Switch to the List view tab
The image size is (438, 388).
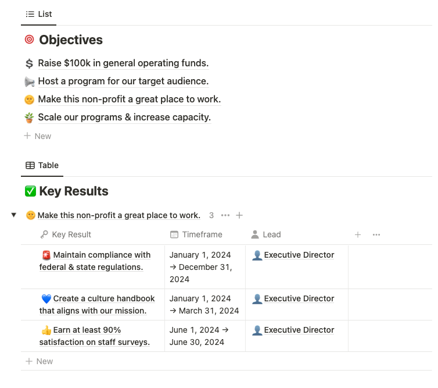39,15
